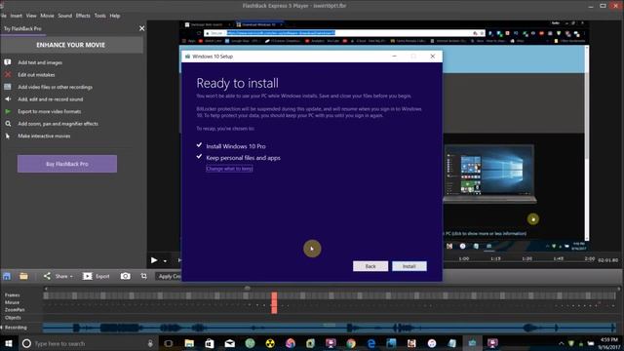Viewport: 624px width, 351px height.
Task: Click the Recording audio waveform
Action: (330, 328)
